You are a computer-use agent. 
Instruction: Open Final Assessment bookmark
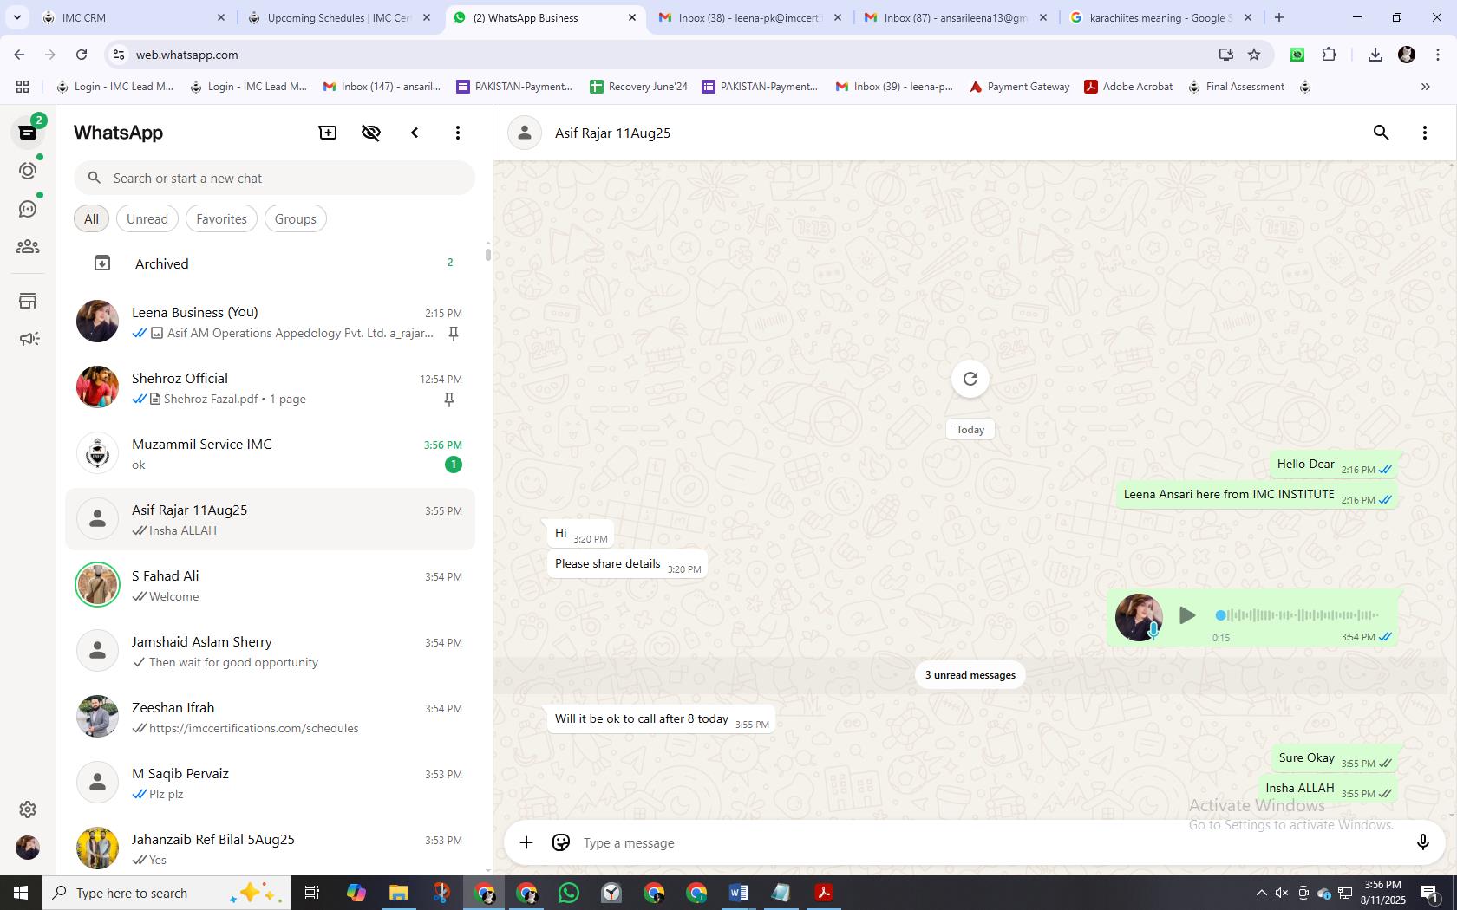point(1236,87)
